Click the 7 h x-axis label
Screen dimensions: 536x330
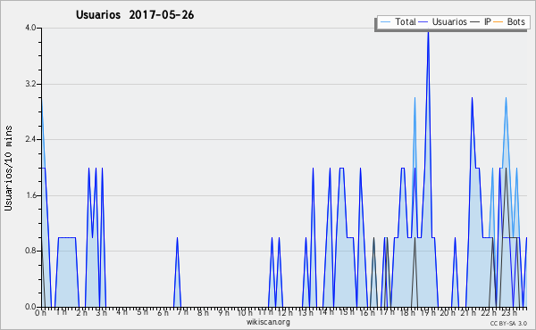tap(182, 312)
